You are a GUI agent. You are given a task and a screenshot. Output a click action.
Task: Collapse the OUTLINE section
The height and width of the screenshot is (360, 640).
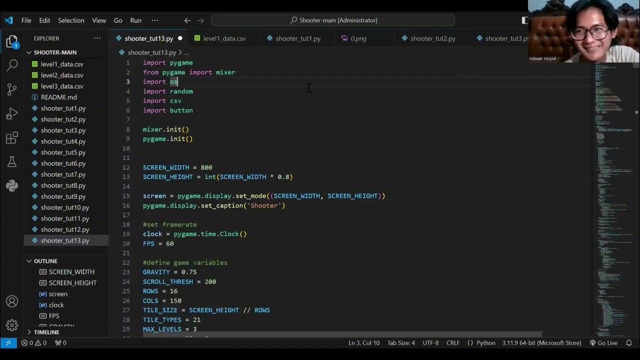[45, 261]
